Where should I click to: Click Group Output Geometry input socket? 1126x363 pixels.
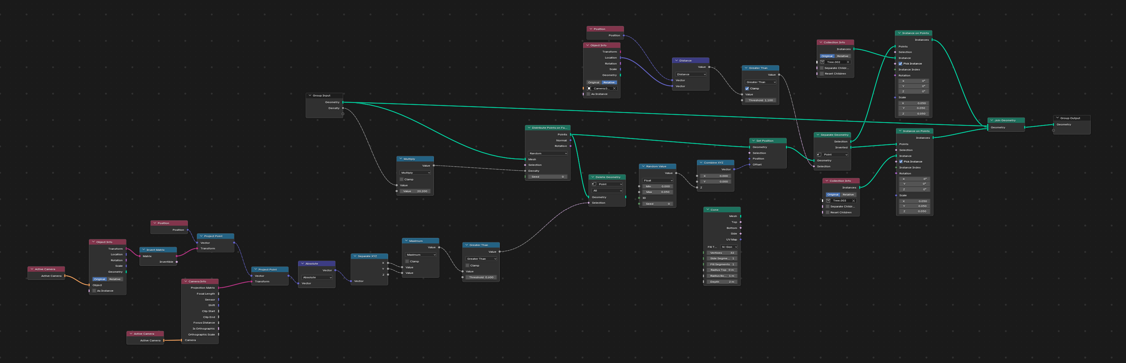coord(1053,125)
